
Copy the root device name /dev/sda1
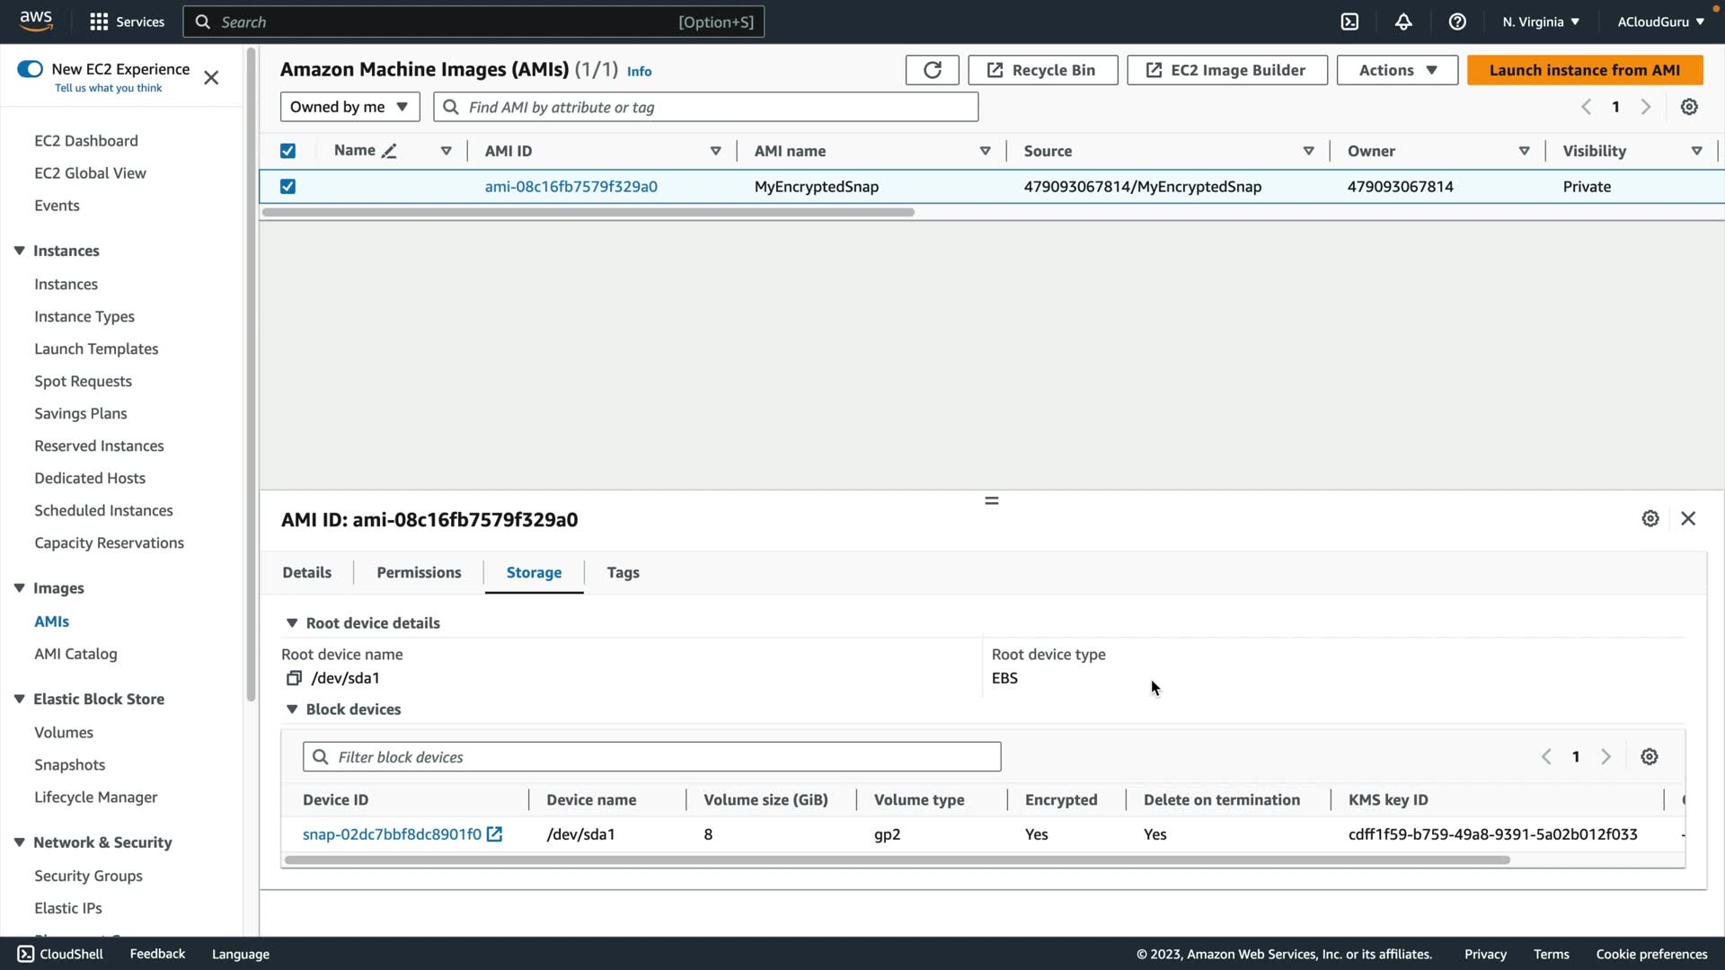pos(294,678)
